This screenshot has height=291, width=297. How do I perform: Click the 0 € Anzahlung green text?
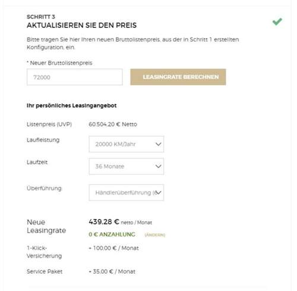tap(112, 234)
